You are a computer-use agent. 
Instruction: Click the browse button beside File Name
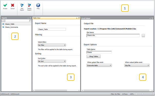coord(143,36)
